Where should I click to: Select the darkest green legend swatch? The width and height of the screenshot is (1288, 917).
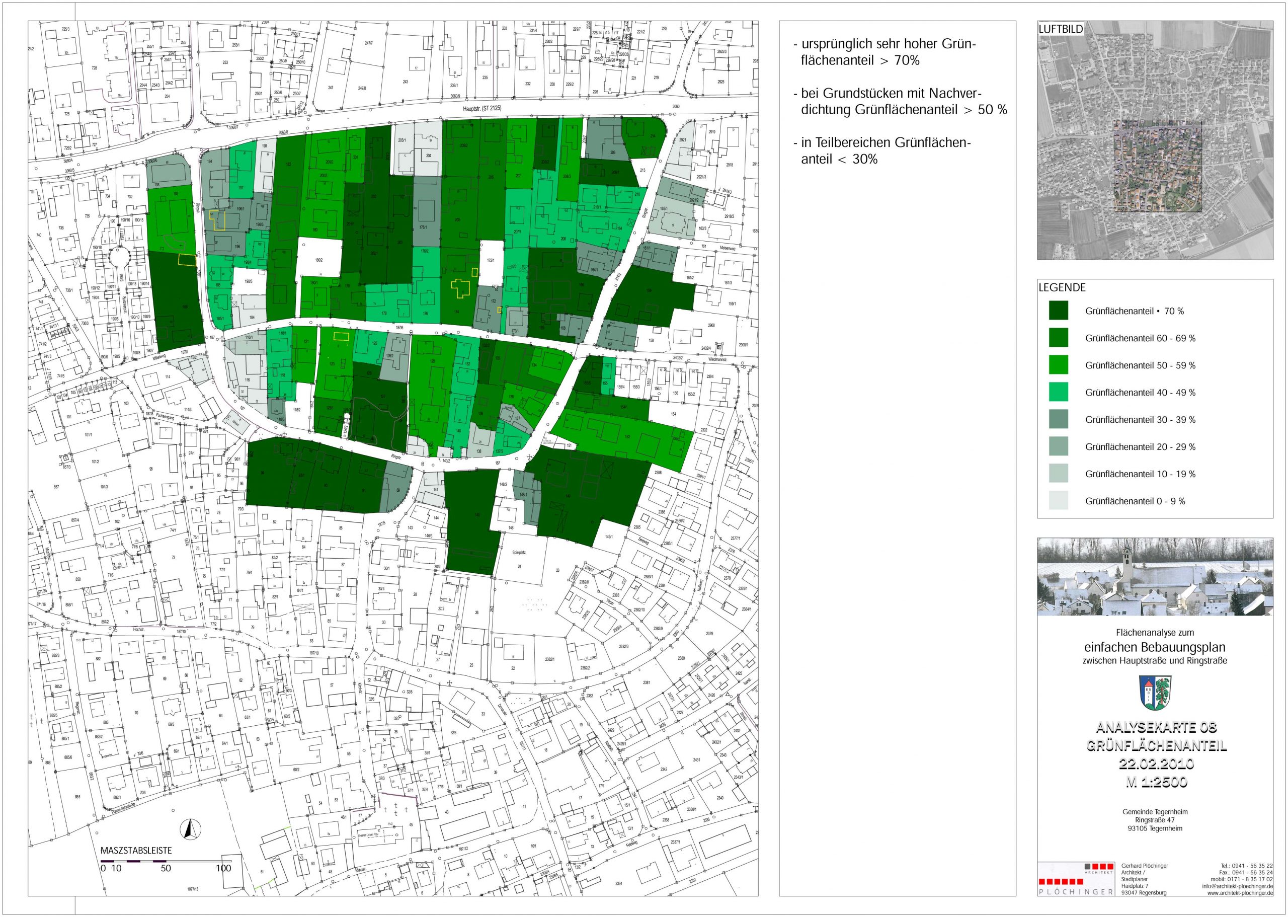pos(1058,311)
